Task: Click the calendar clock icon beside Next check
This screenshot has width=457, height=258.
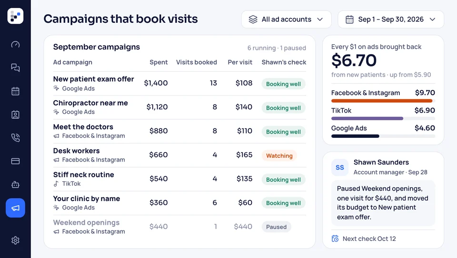Action: click(x=335, y=239)
